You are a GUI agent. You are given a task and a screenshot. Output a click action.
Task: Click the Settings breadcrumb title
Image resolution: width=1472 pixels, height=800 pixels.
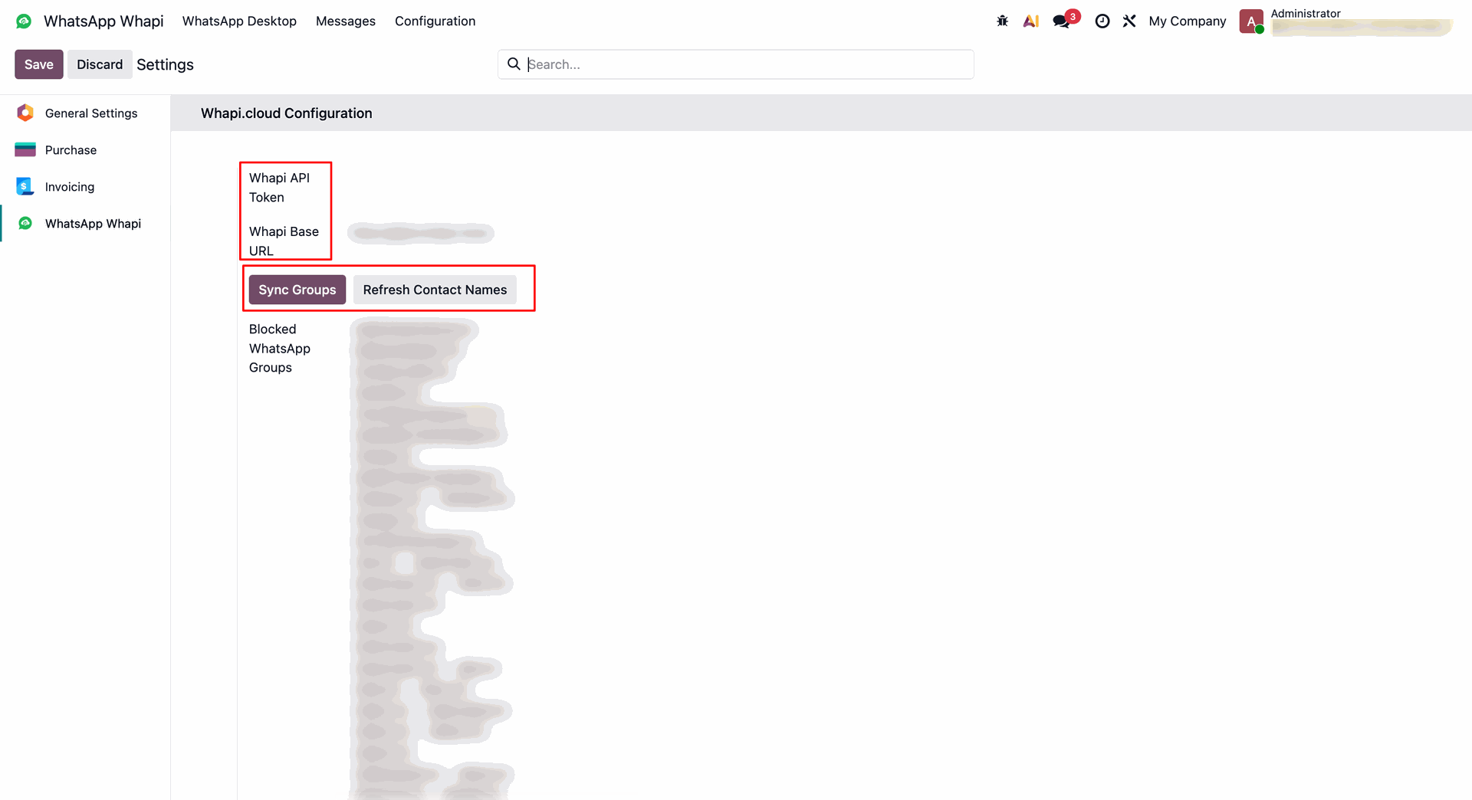click(x=165, y=64)
